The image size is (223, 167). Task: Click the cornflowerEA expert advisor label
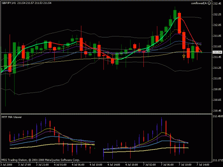click(x=199, y=3)
